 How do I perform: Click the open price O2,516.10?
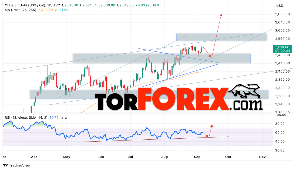coord(70,5)
